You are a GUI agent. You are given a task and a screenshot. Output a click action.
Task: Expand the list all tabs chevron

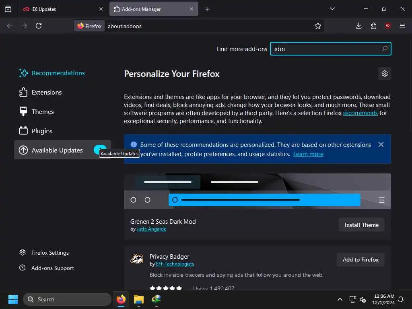pyautogui.click(x=332, y=9)
